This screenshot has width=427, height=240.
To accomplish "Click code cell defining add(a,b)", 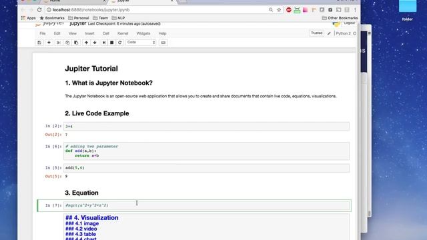I will (x=206, y=151).
